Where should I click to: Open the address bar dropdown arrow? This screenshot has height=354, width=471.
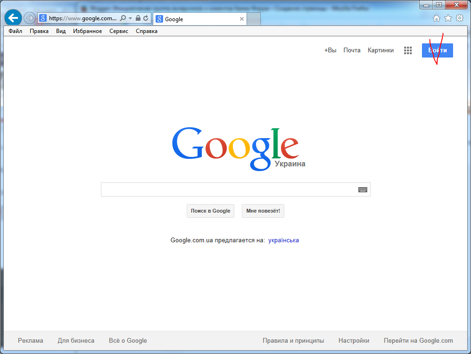click(131, 18)
